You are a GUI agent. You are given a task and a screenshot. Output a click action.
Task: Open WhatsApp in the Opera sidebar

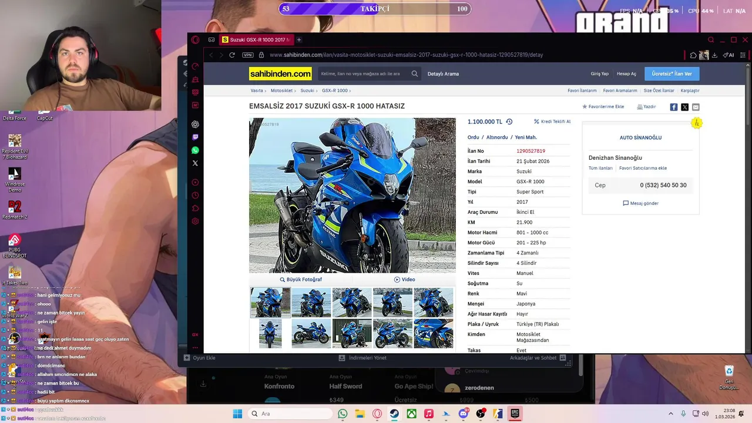[x=195, y=150]
